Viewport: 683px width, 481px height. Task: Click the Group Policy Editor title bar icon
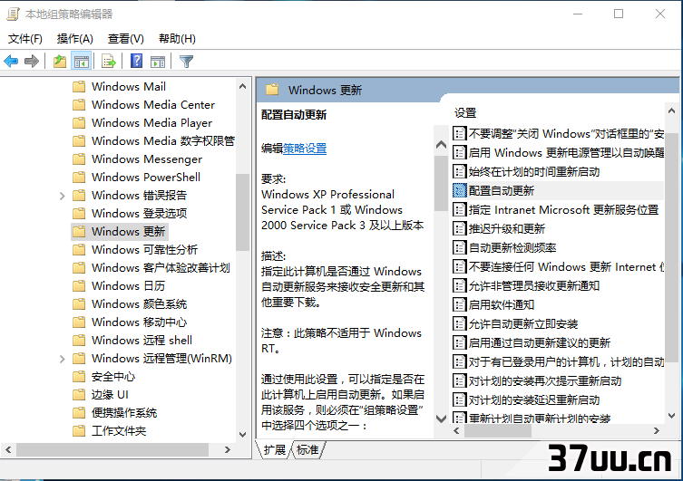(x=13, y=14)
